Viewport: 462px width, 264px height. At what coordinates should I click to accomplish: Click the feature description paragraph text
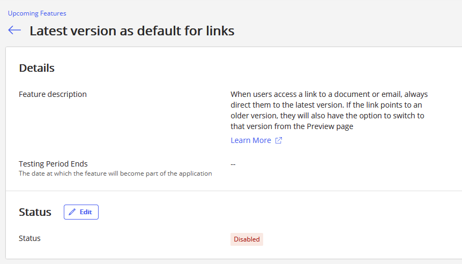pos(328,110)
